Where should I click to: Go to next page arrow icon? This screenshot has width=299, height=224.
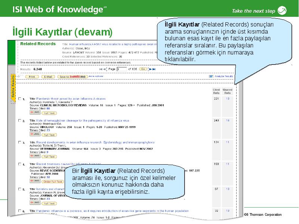(x=151, y=69)
